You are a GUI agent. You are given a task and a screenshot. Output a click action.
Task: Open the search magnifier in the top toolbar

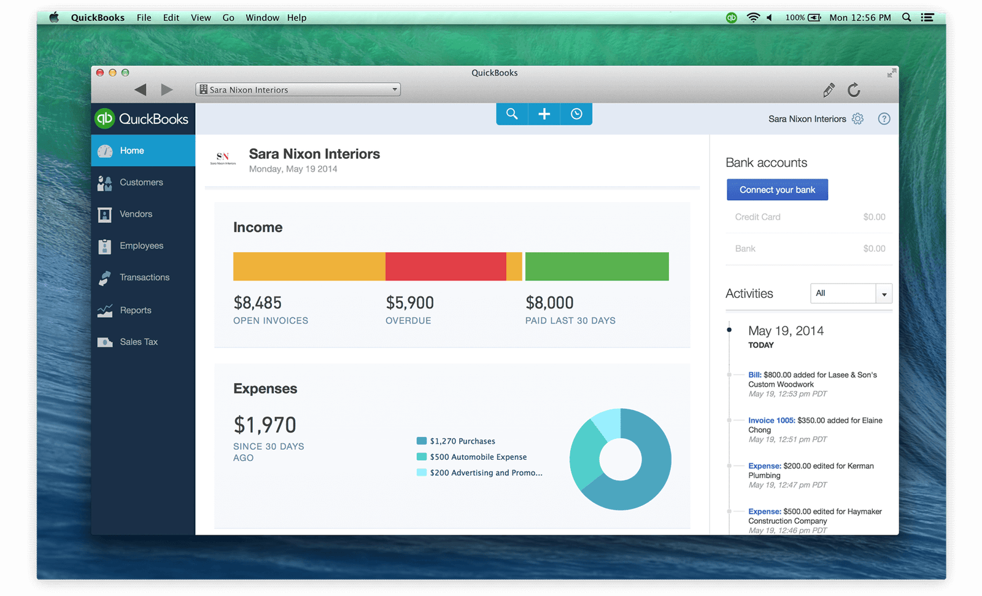click(512, 114)
